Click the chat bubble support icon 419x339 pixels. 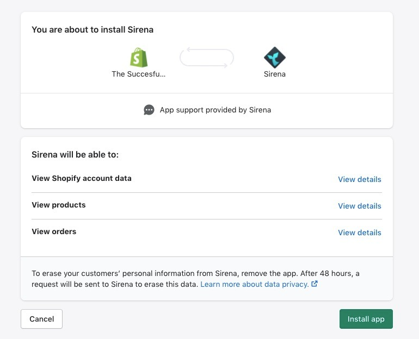149,110
